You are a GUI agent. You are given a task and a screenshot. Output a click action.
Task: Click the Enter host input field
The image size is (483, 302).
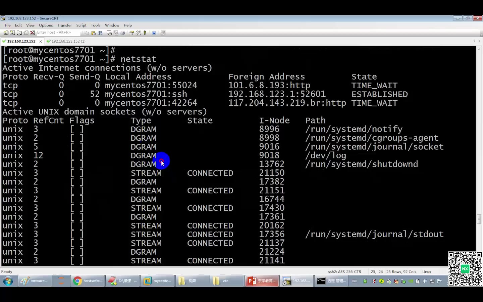click(58, 33)
